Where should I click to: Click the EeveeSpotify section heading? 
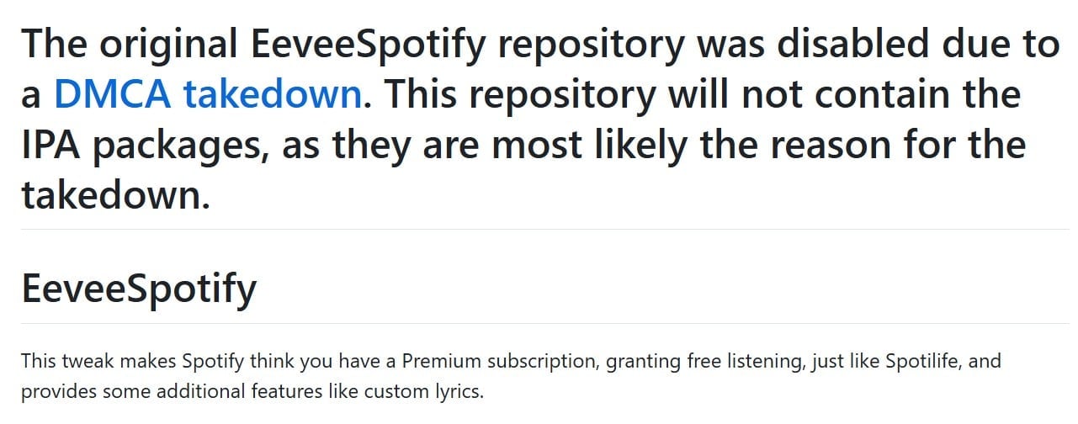point(139,289)
